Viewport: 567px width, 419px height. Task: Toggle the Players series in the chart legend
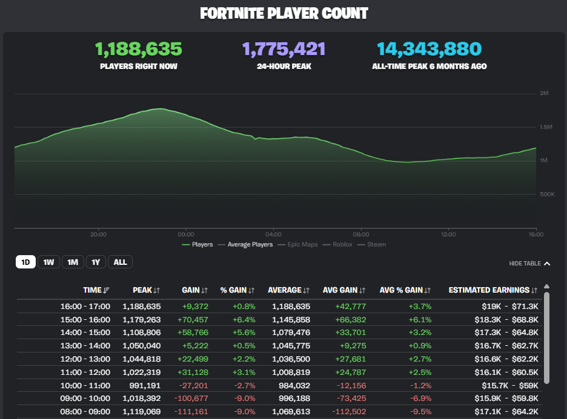(197, 245)
